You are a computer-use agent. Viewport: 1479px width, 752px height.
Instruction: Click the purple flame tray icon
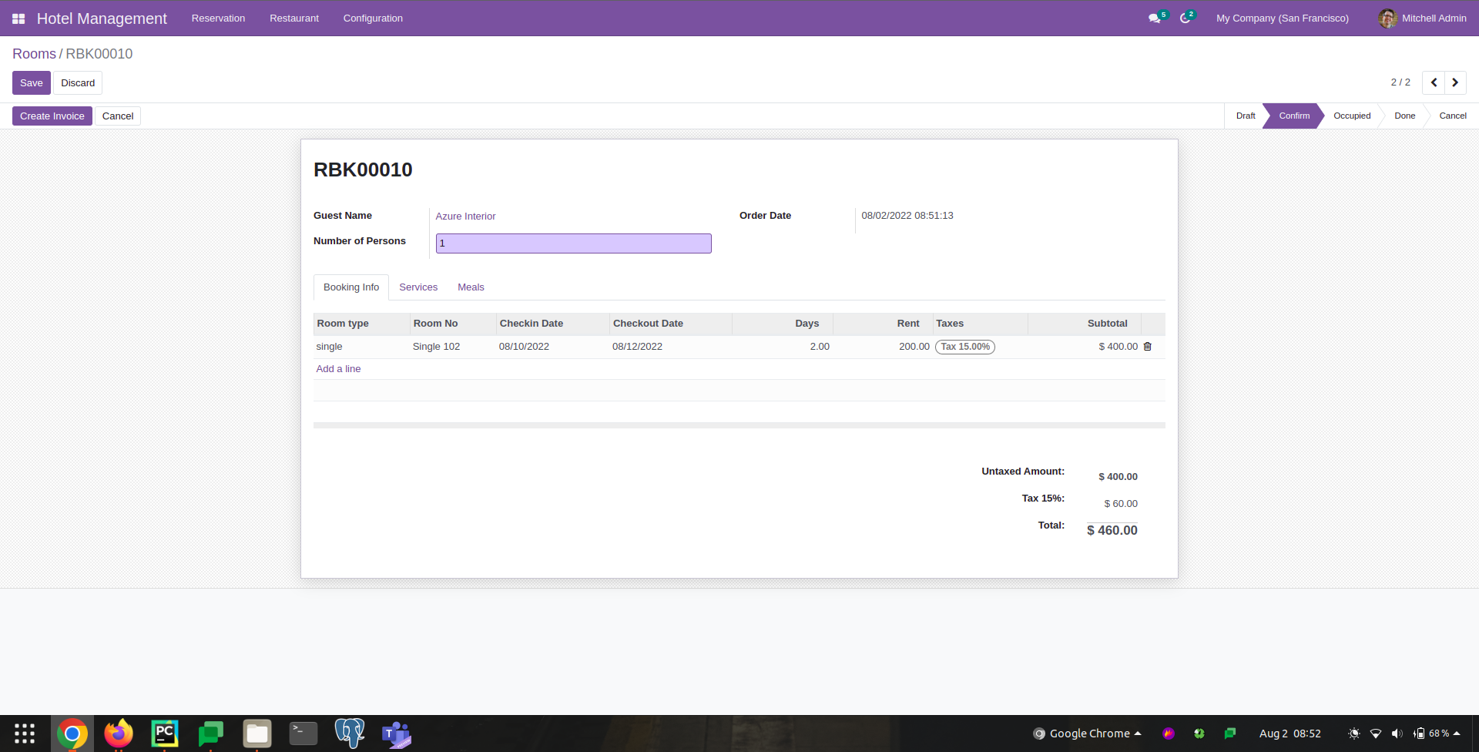coord(1169,734)
